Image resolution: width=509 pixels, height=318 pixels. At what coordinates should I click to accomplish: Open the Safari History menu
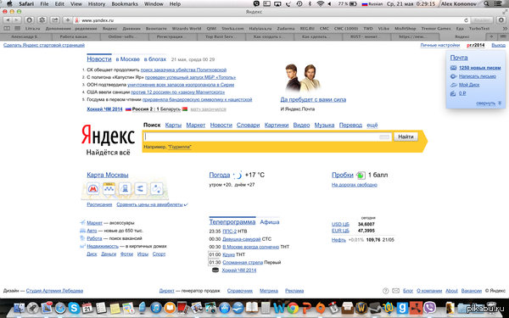coord(97,4)
